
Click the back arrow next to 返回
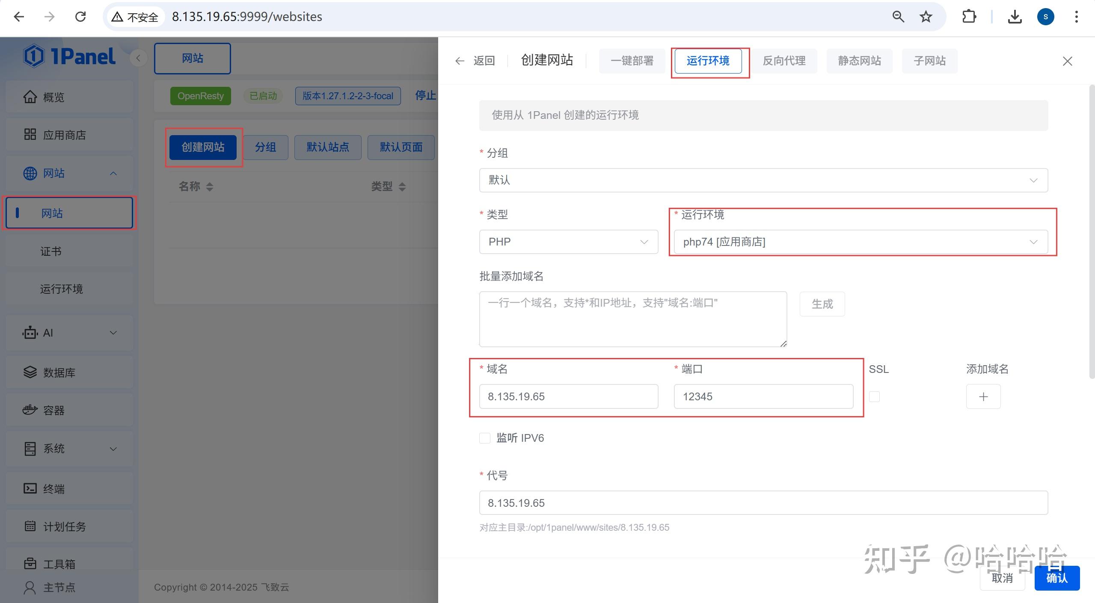click(x=459, y=61)
